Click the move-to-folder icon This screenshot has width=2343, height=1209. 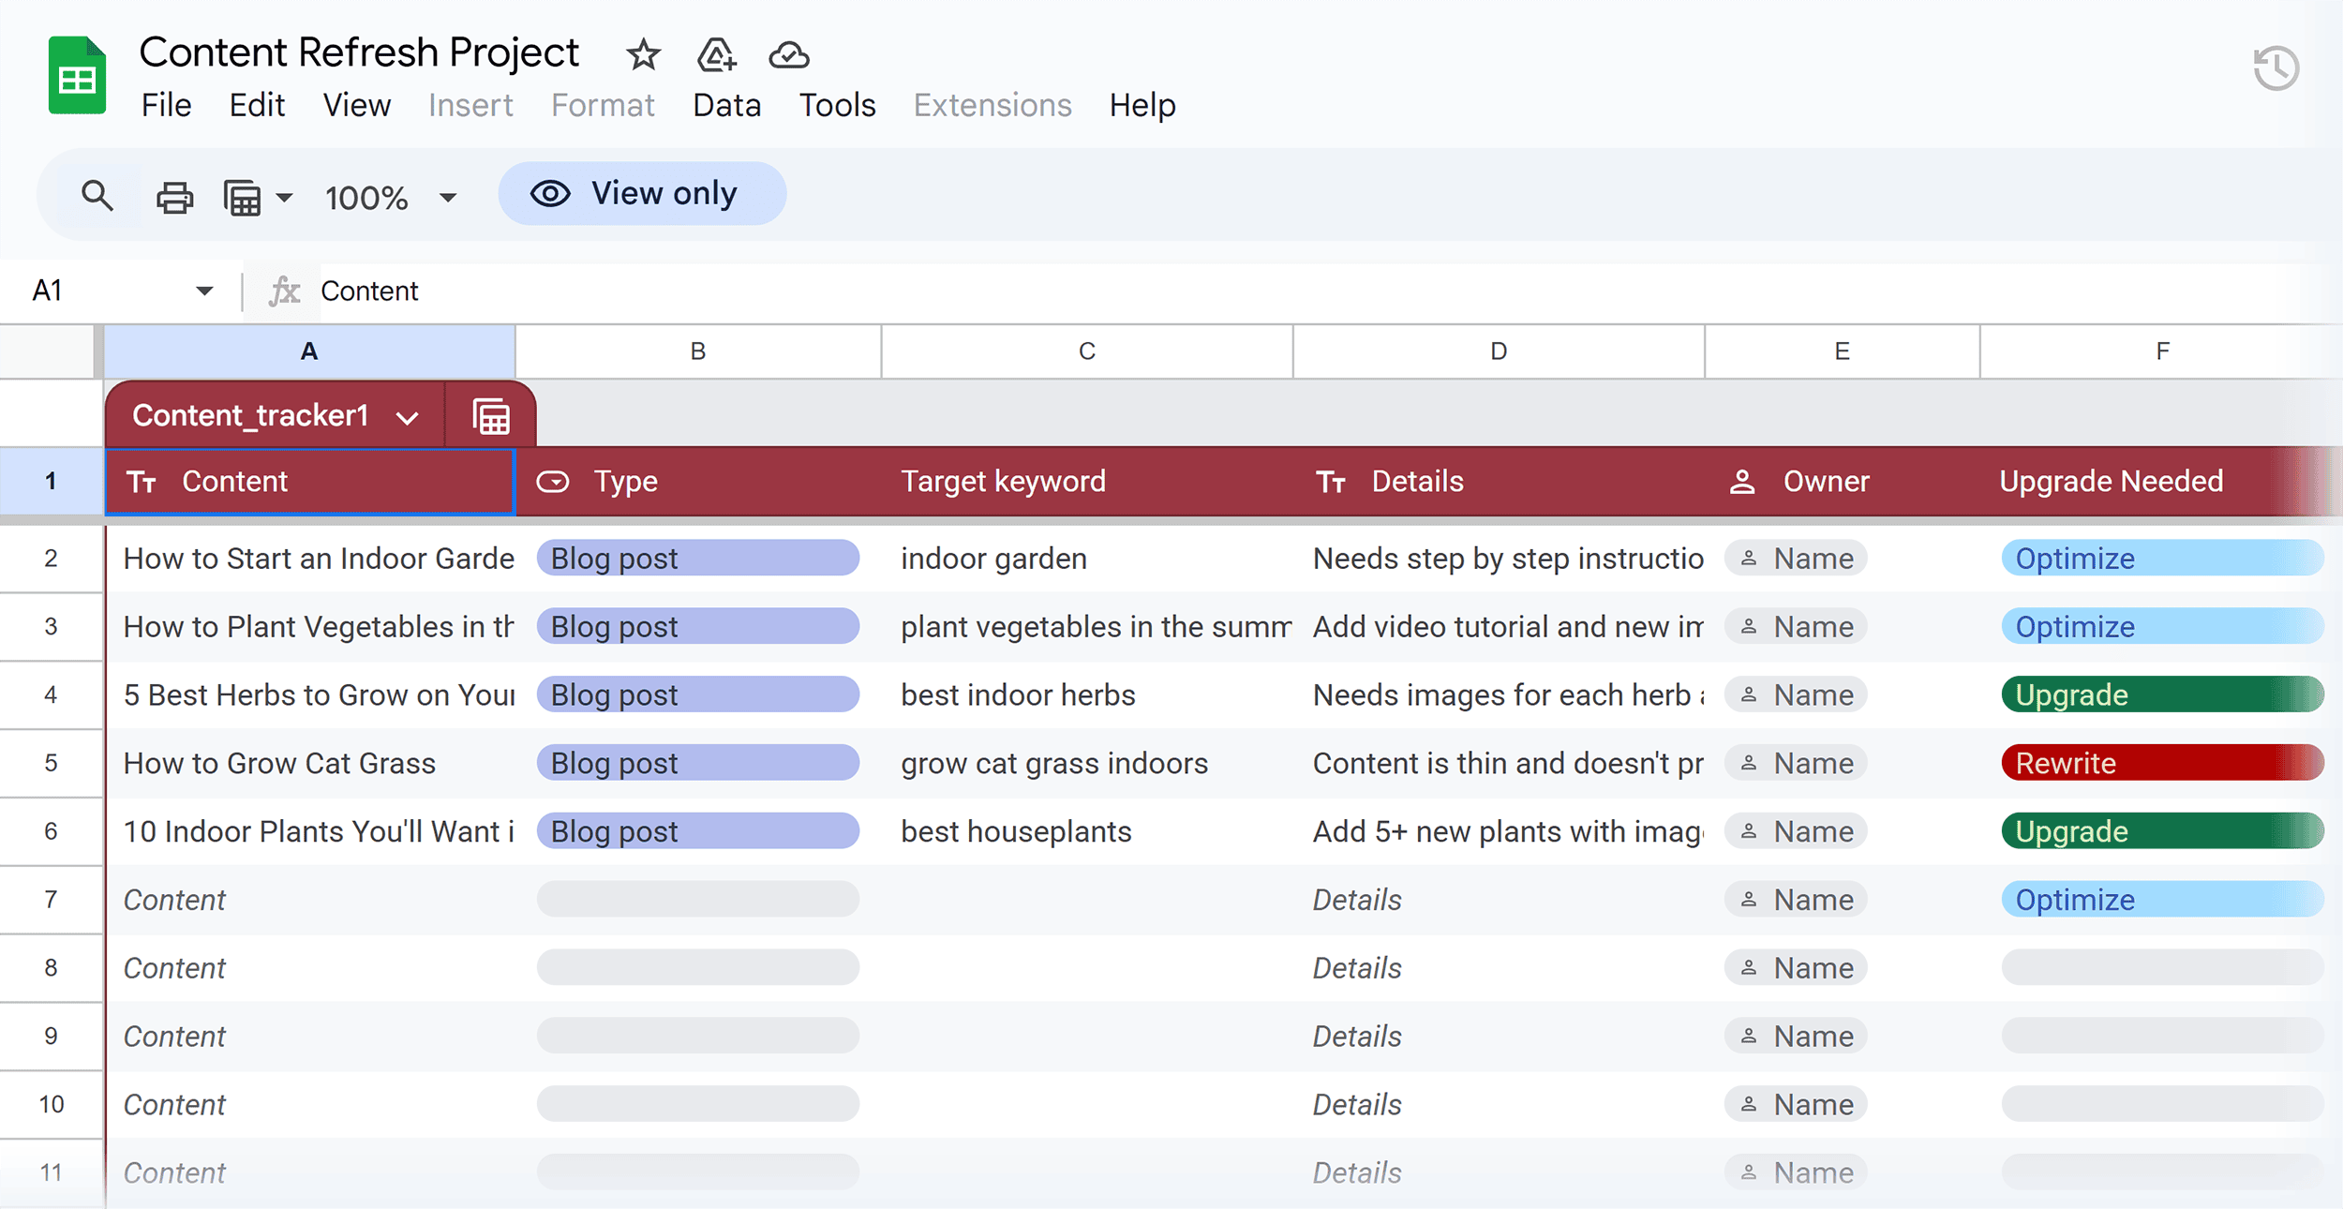pyautogui.click(x=715, y=55)
